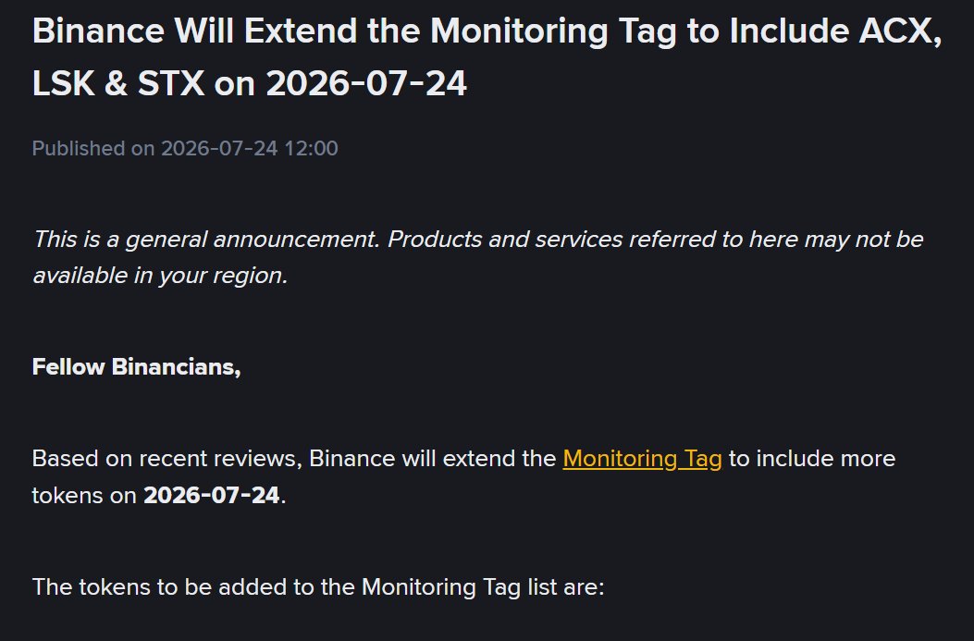Click the 'Fellow Binancians,' greeting
Image resolution: width=974 pixels, height=641 pixels.
[137, 367]
